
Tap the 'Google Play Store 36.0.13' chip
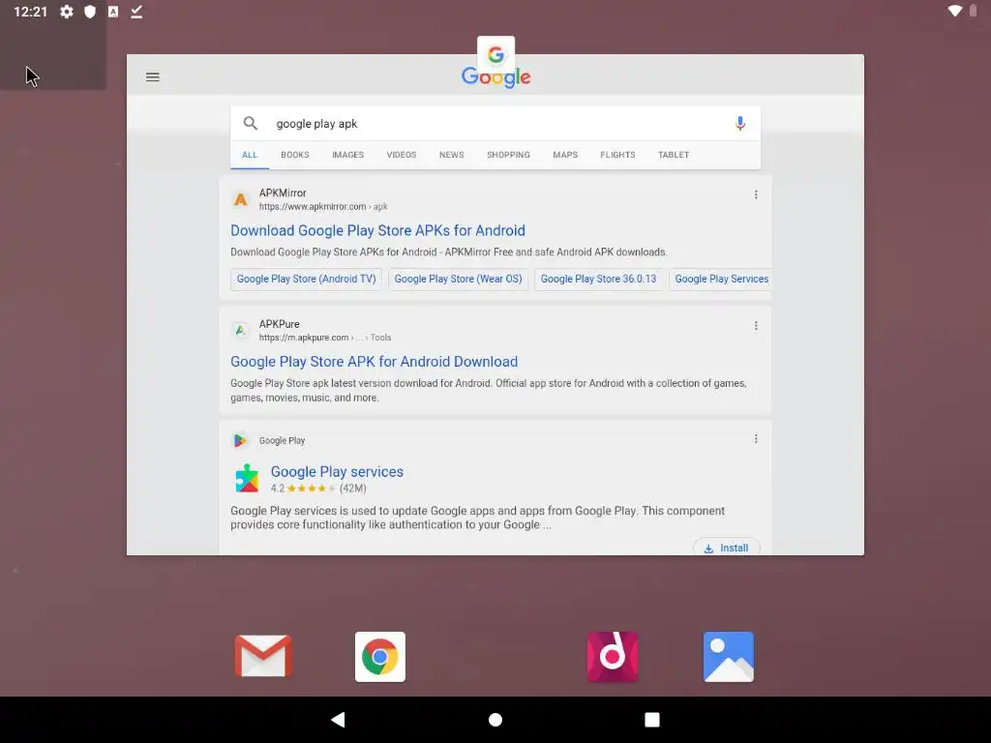pyautogui.click(x=598, y=279)
